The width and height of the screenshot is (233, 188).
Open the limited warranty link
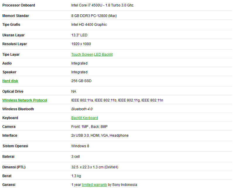[94, 185]
